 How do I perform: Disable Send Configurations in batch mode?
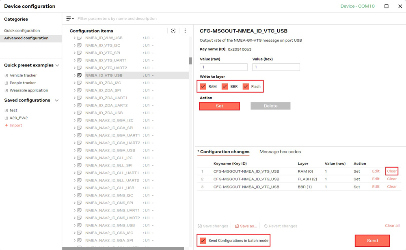coord(203,241)
